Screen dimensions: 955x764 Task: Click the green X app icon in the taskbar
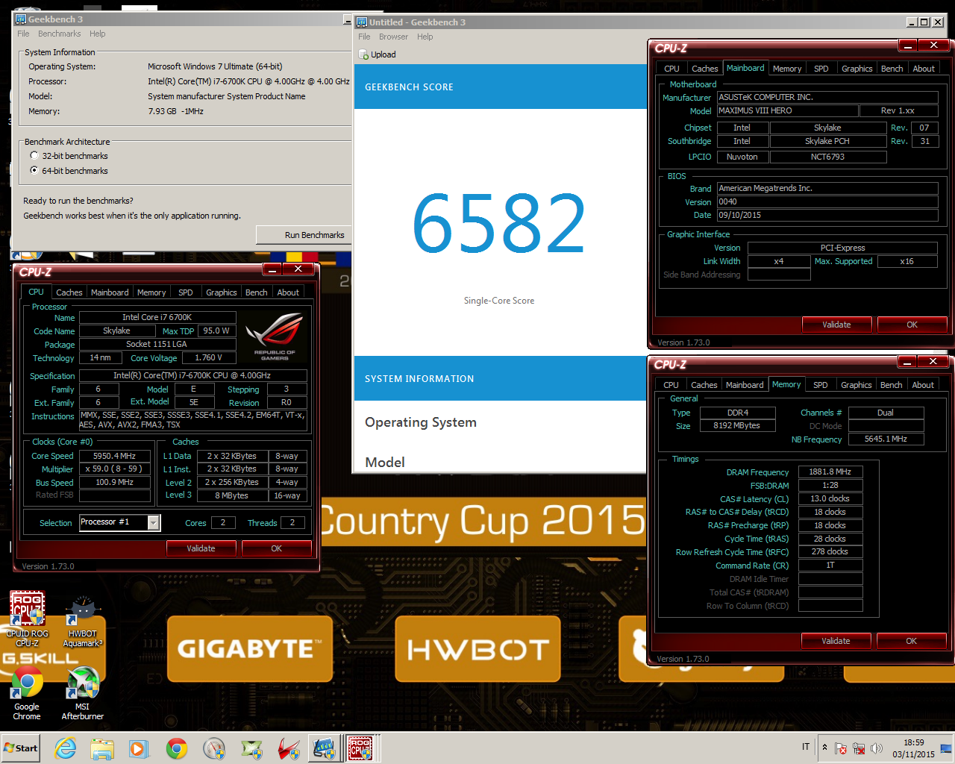[x=251, y=748]
